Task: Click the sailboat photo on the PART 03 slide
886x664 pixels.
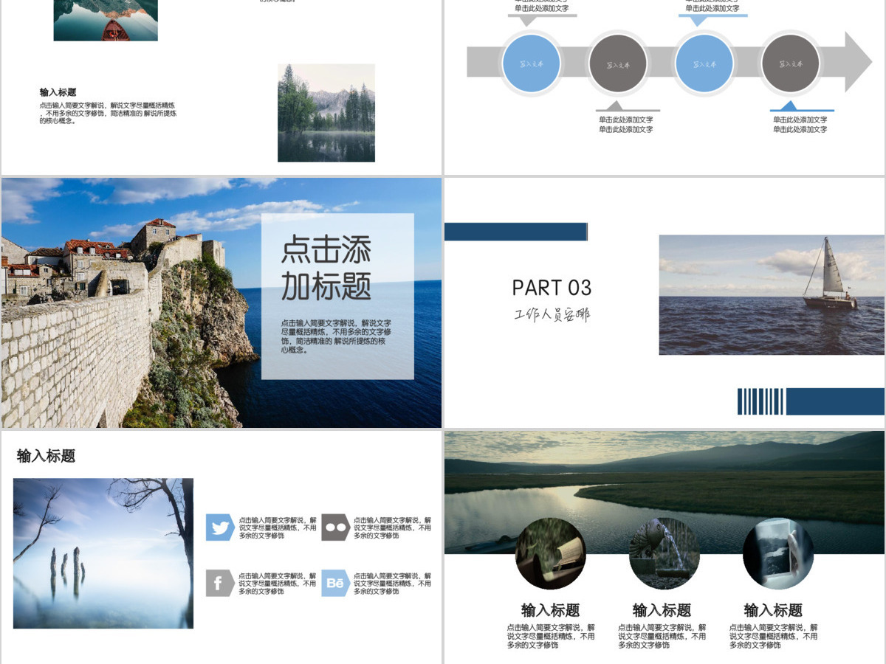Action: tap(772, 295)
